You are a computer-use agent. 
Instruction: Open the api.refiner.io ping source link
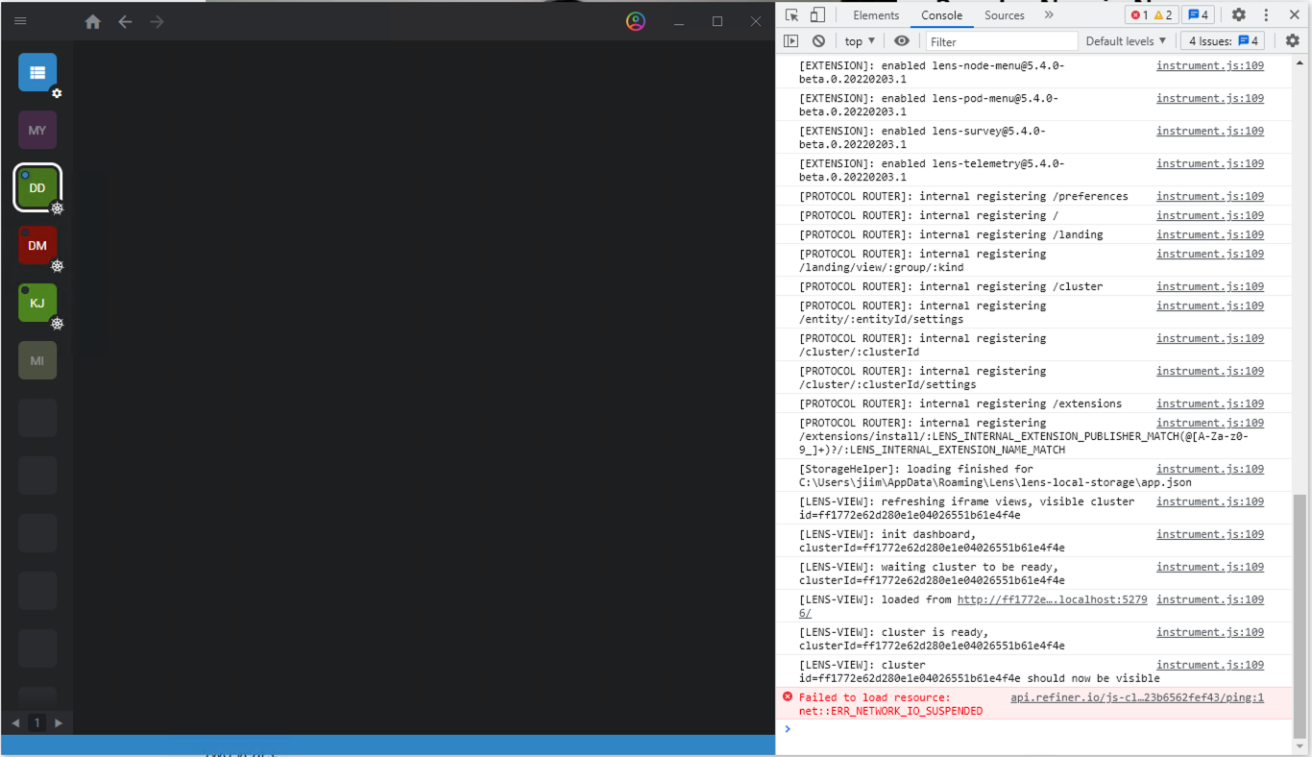pyautogui.click(x=1137, y=697)
